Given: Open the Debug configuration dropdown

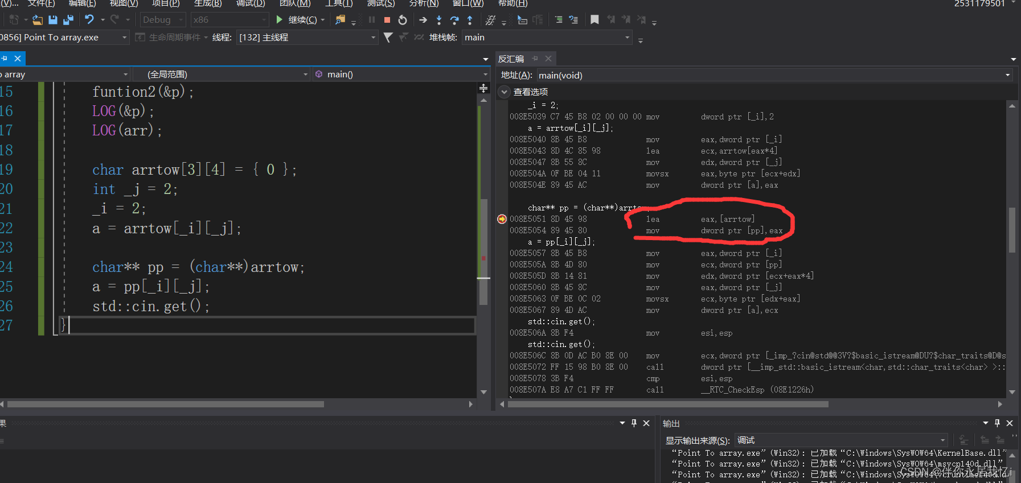Looking at the screenshot, I should click(x=163, y=20).
